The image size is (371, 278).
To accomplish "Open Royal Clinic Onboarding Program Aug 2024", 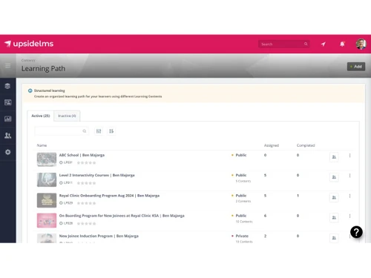I will 109,196.
